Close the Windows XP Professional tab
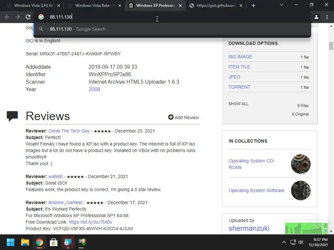334x250 pixels. click(x=180, y=6)
